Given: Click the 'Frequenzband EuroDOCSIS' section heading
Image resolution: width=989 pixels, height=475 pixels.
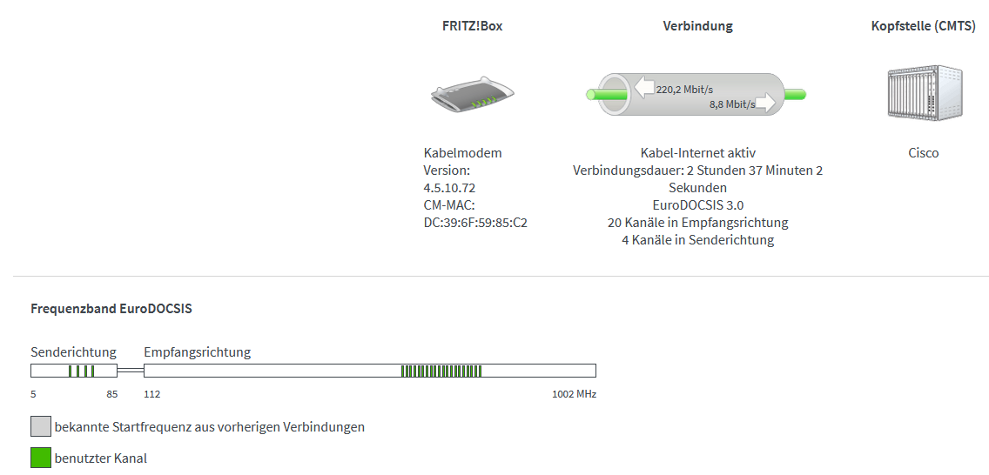Looking at the screenshot, I should click(x=111, y=309).
